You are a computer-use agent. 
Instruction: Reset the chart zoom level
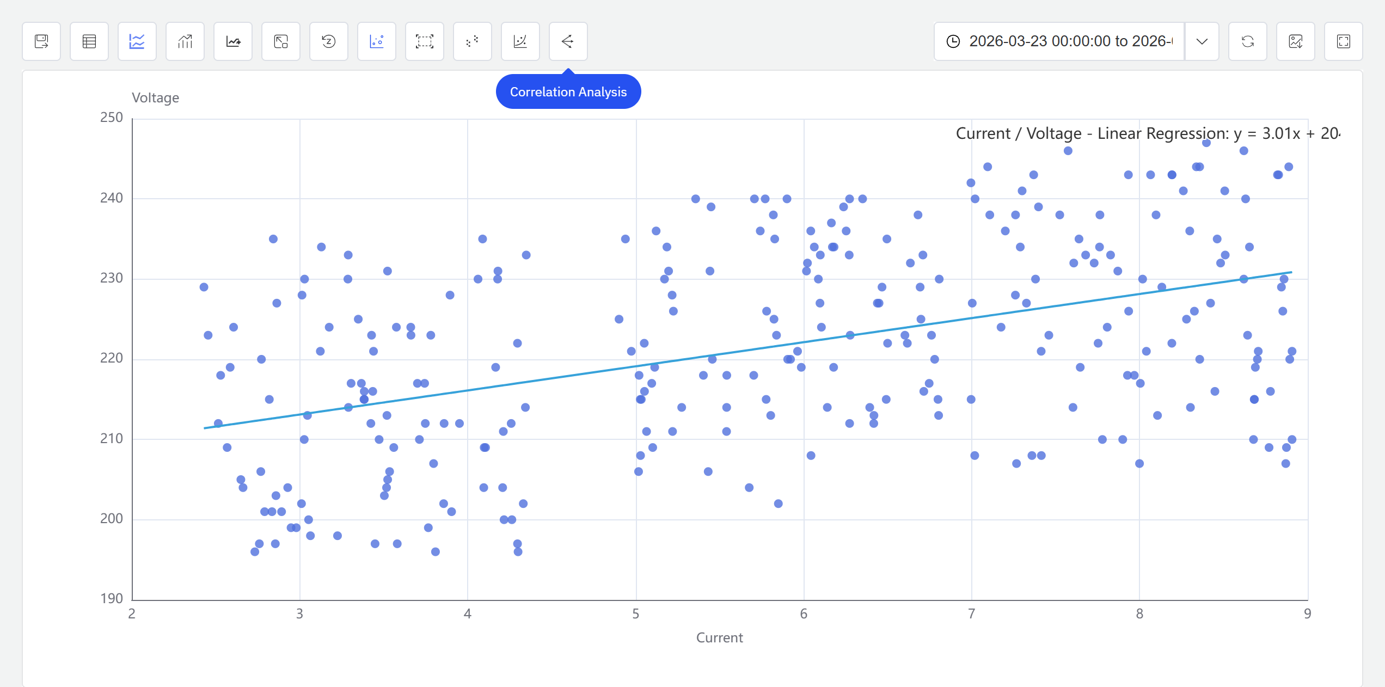[329, 41]
